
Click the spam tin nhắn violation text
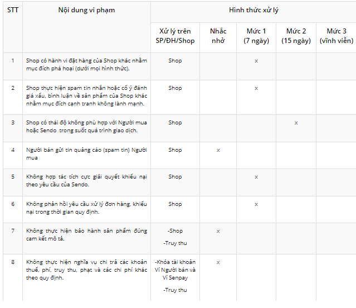coord(86,95)
